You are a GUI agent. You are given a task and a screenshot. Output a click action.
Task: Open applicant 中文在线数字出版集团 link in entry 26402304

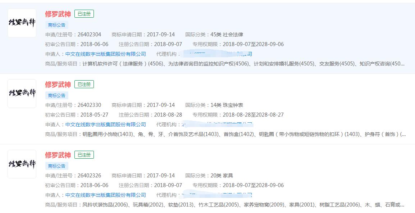(106, 54)
